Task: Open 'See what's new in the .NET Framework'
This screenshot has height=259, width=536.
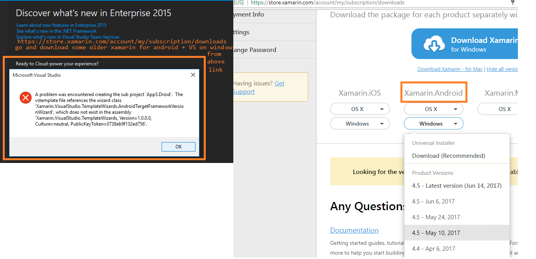Action: (56, 31)
